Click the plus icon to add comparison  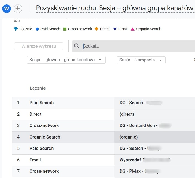pyautogui.click(x=18, y=9)
